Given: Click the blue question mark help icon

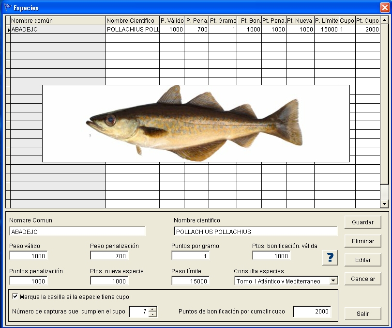Looking at the screenshot, I should point(330,258).
